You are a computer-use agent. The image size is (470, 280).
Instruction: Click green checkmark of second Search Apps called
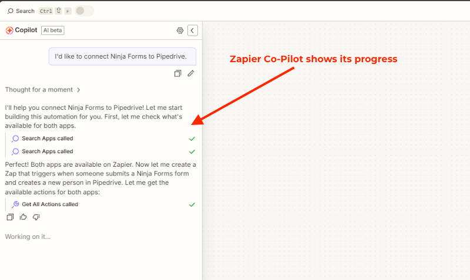pyautogui.click(x=192, y=151)
